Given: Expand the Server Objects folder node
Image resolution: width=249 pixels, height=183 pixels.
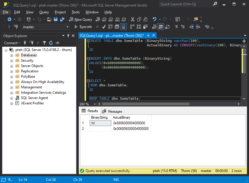Looking at the screenshot, I should pyautogui.click(x=12, y=66).
